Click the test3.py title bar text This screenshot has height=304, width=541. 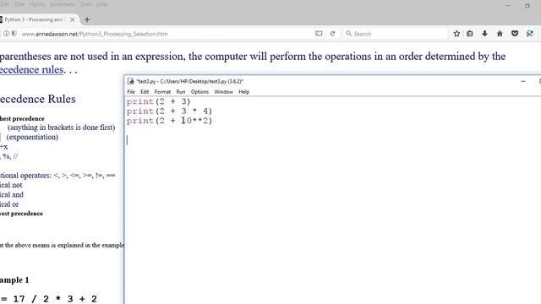tap(190, 81)
